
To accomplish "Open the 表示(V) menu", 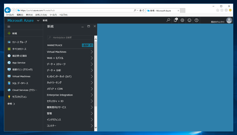I will (29, 15).
